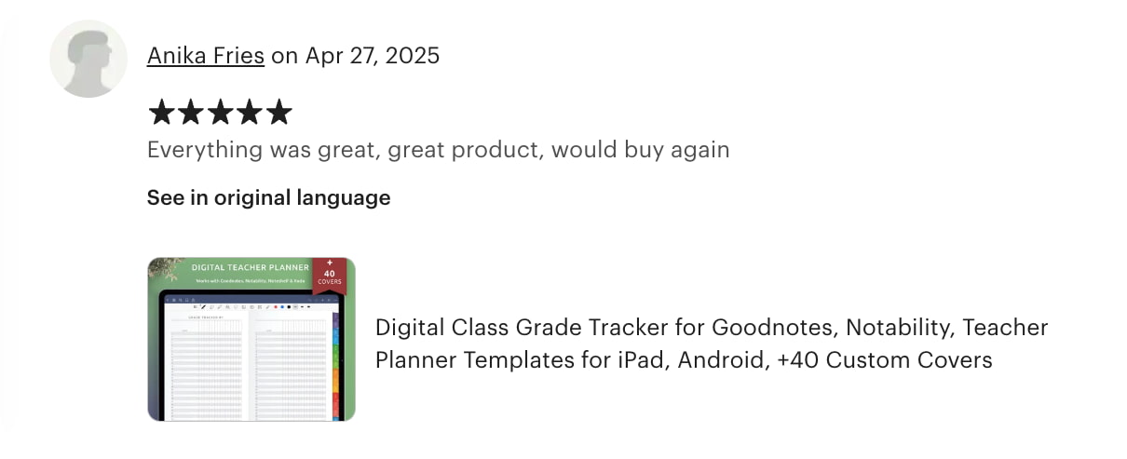Click the red color dot in thumbnail toolbar
Viewport: 1127px width, 459px height.
tap(274, 306)
